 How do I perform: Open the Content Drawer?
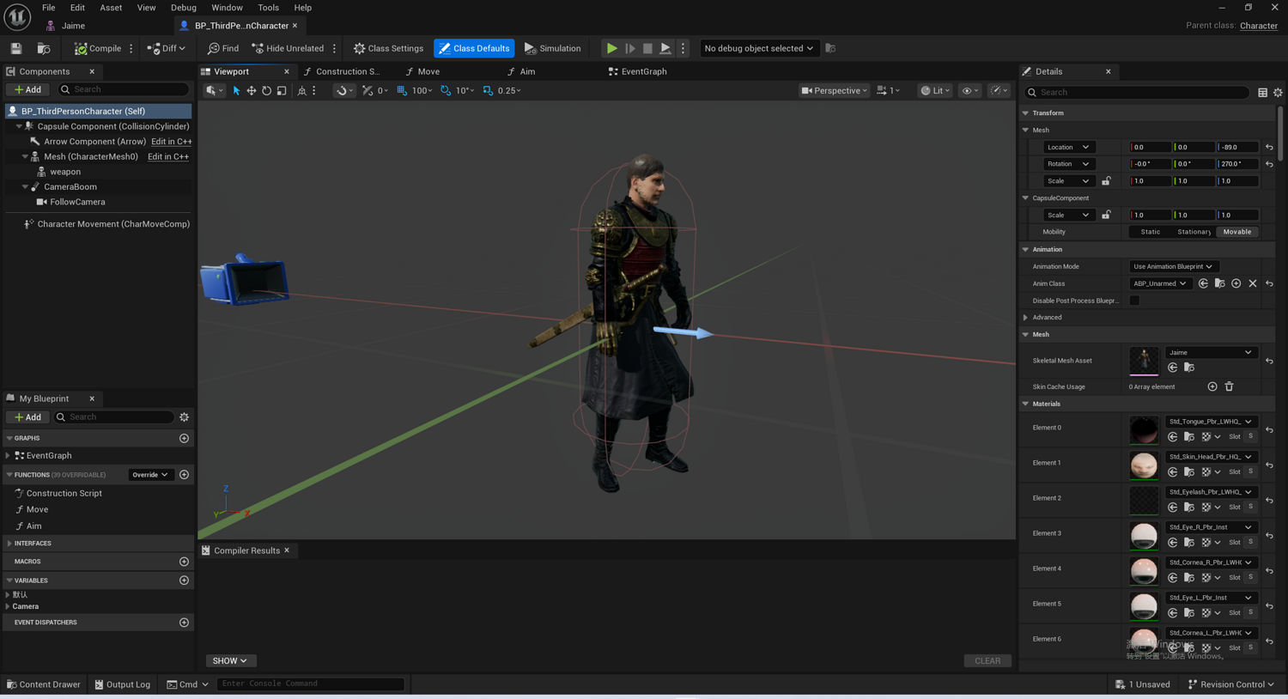tap(44, 684)
